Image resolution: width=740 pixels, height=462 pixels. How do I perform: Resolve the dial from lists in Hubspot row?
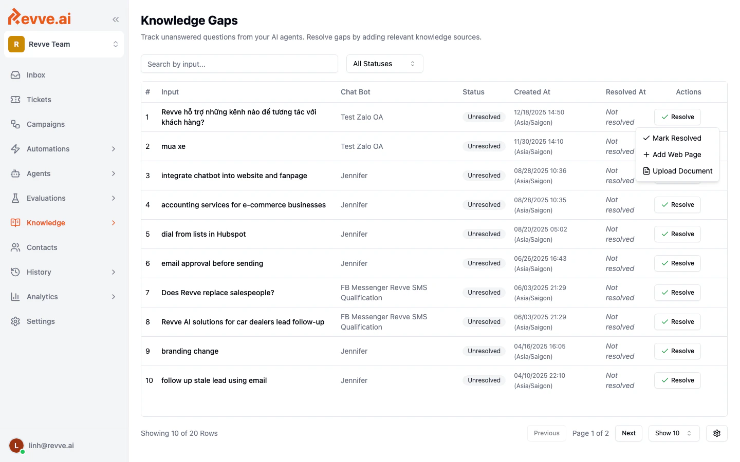(x=677, y=234)
